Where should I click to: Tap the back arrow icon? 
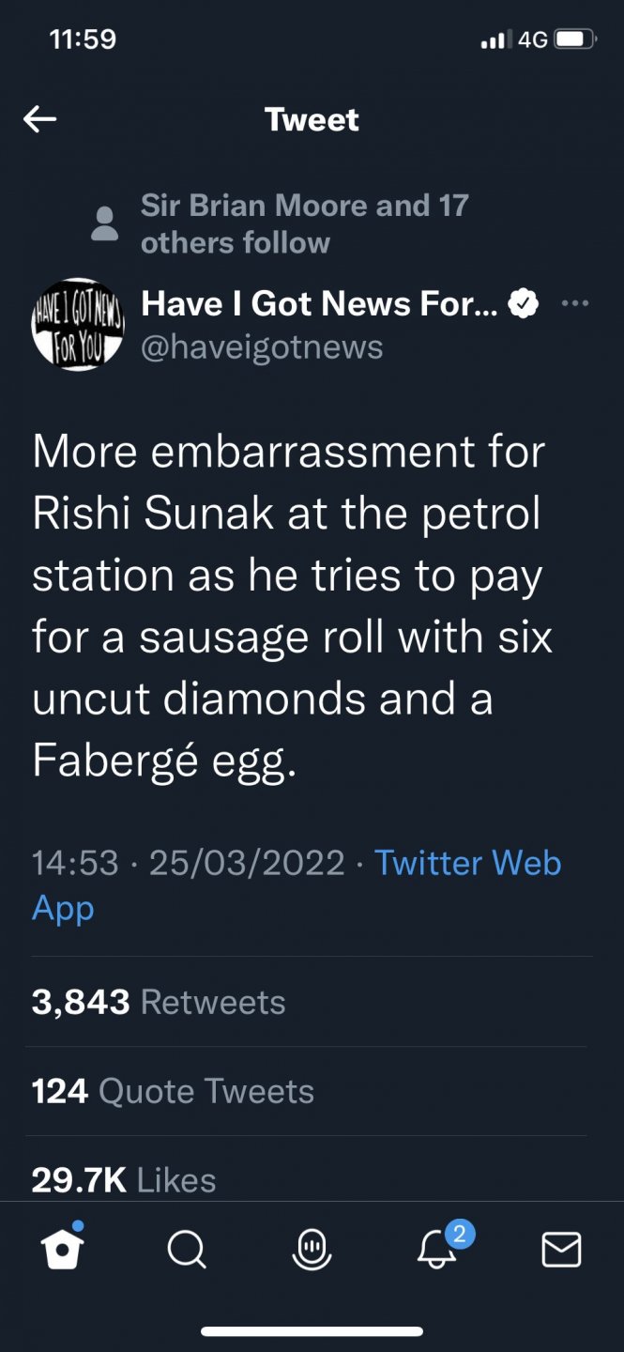(x=40, y=119)
